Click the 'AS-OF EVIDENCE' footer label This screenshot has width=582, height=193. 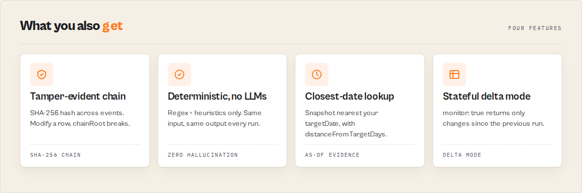(x=332, y=155)
